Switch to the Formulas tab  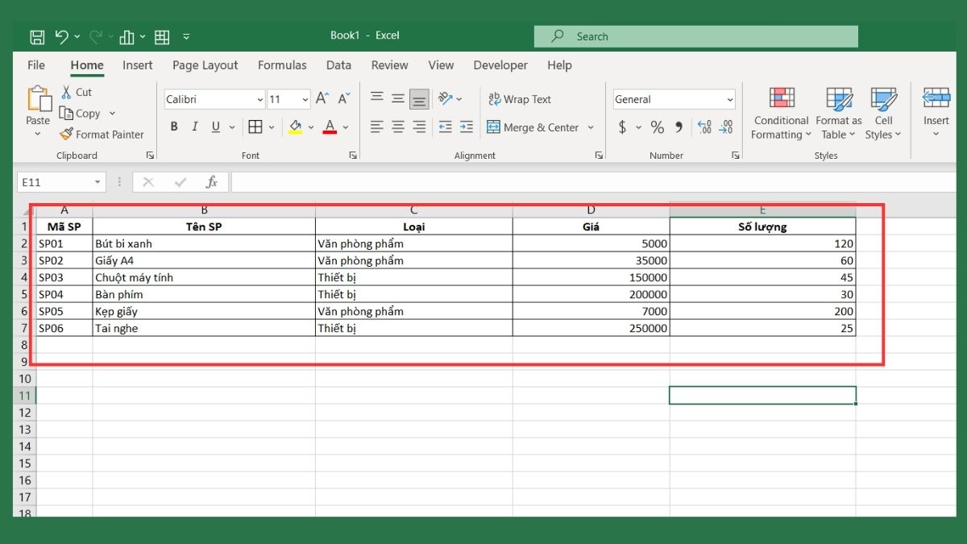tap(282, 65)
